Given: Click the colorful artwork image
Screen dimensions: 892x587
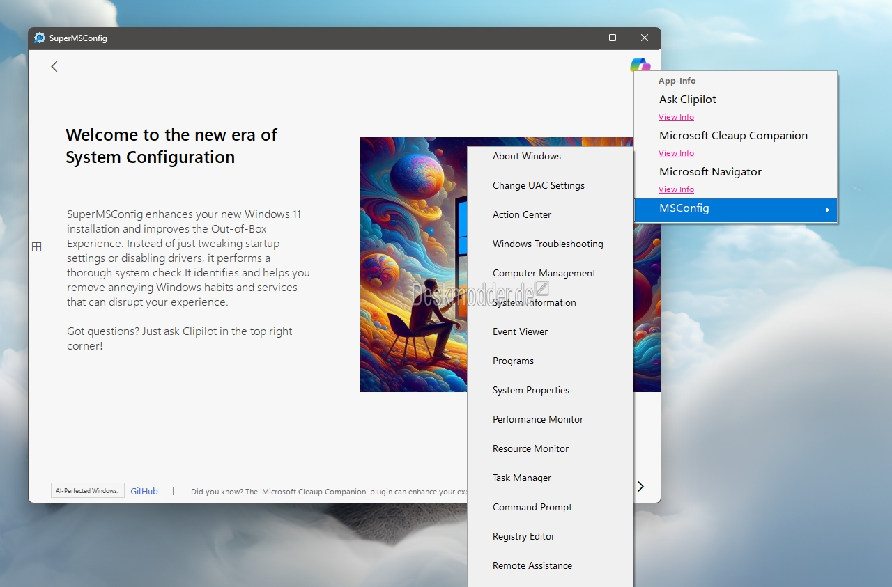Looking at the screenshot, I should (x=413, y=265).
